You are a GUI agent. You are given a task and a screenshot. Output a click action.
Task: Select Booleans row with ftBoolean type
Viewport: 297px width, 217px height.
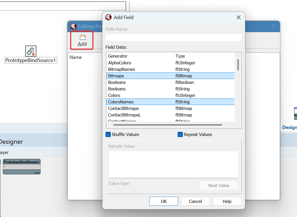171,82
